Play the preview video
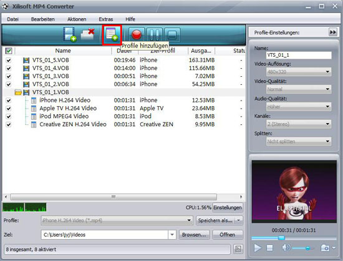This screenshot has height=261, width=343. coord(258,248)
